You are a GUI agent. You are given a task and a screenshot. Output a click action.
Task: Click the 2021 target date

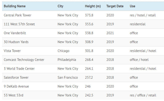pyautogui.click(x=110, y=33)
